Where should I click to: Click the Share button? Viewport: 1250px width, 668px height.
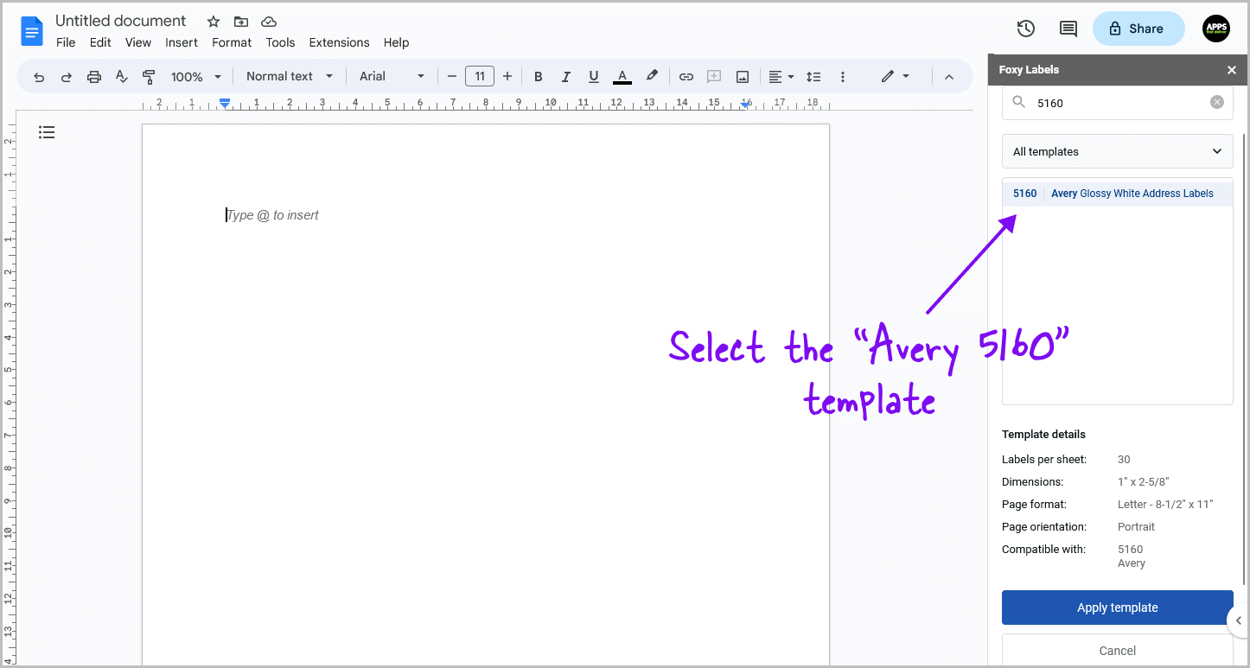click(1138, 29)
